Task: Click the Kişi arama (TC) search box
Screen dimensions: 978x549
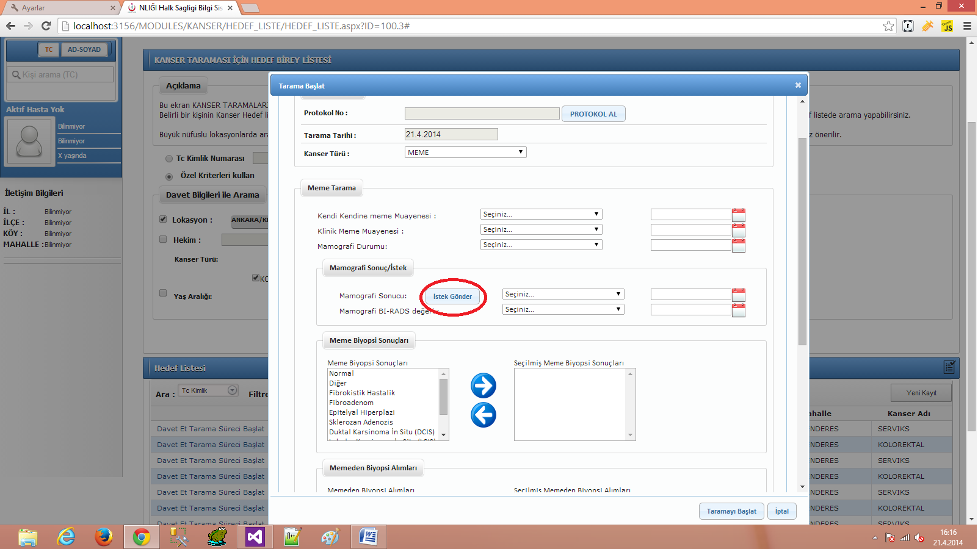Action: pyautogui.click(x=61, y=74)
